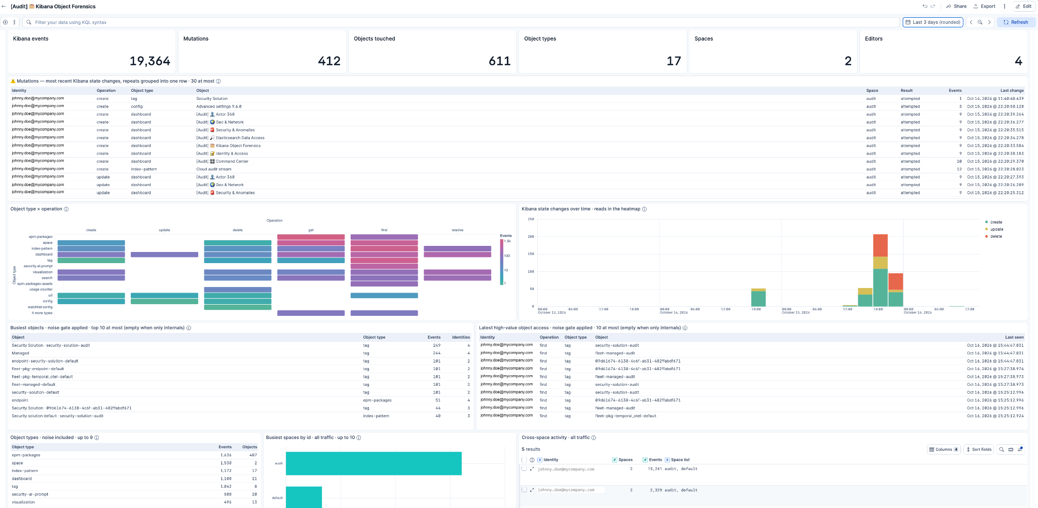
Task: Show info for Busiest spaces by id panel
Action: (x=359, y=438)
